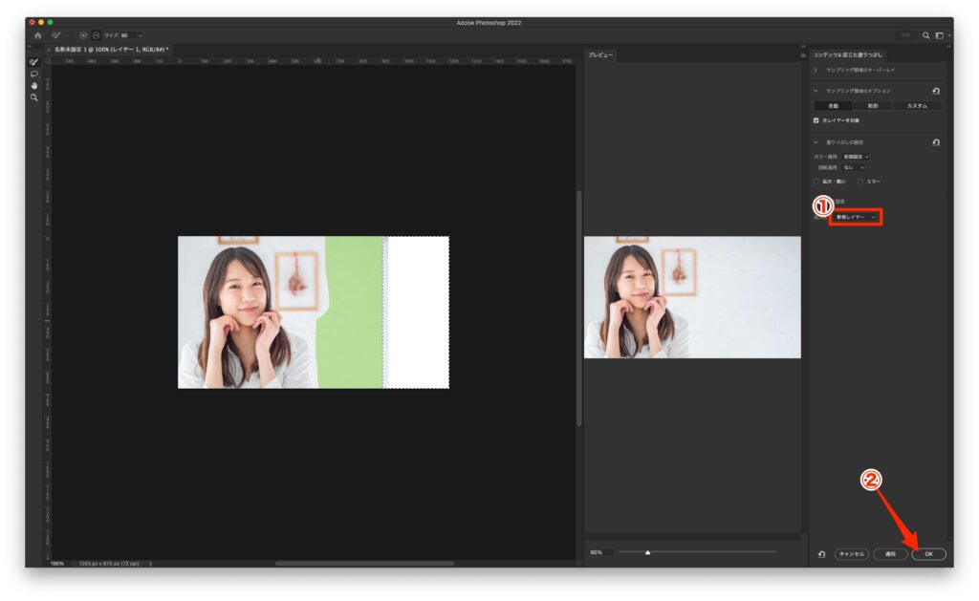979x601 pixels.
Task: Click the OK button
Action: (929, 554)
